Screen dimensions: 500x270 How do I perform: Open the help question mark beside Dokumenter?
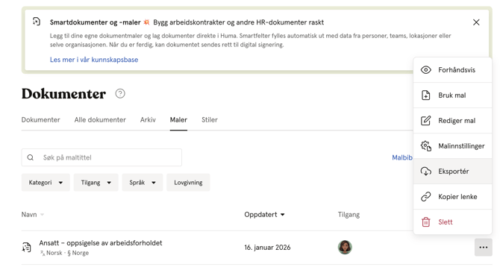pyautogui.click(x=120, y=94)
